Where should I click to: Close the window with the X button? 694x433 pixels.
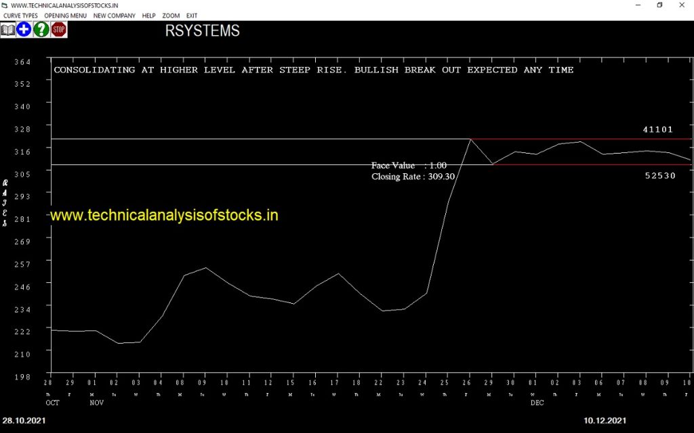682,5
